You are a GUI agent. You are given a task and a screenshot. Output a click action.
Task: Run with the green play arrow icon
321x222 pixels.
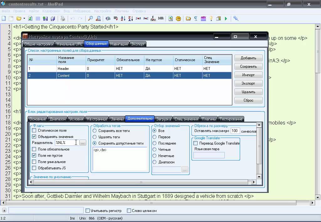click(226, 18)
